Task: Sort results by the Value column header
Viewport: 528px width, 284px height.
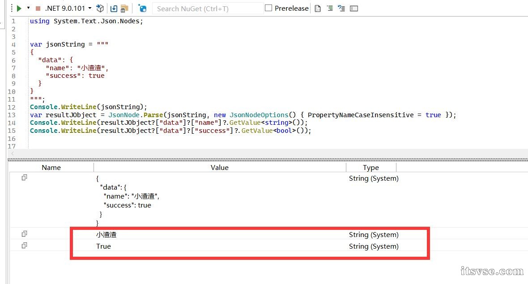Action: click(220, 168)
